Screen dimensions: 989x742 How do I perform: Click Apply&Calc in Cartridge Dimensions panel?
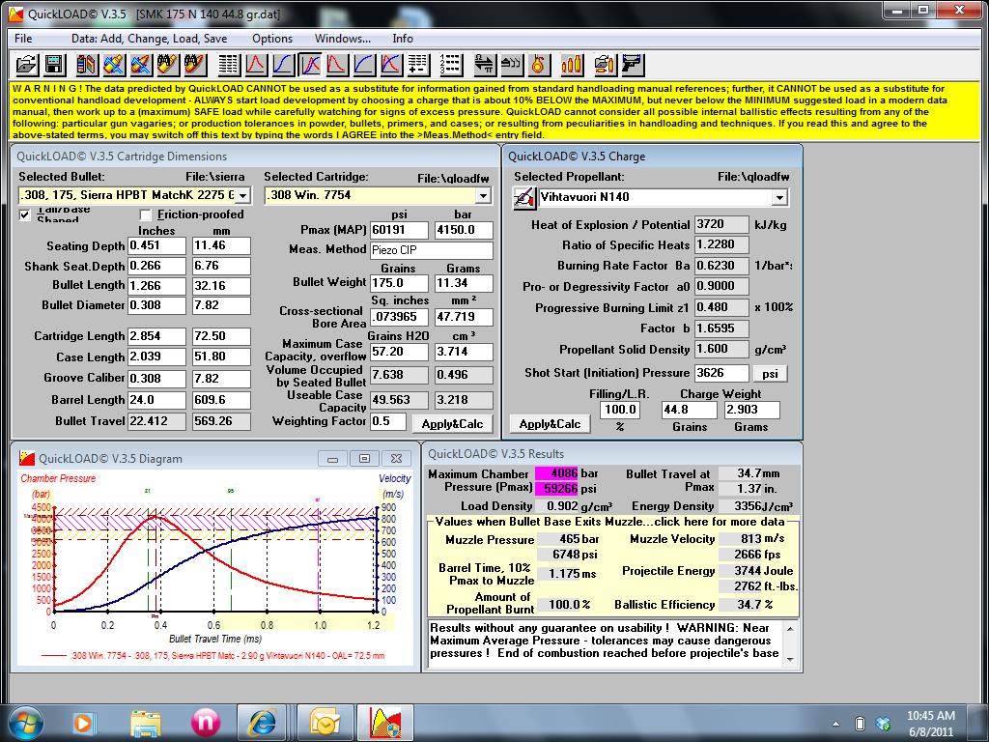click(x=452, y=424)
